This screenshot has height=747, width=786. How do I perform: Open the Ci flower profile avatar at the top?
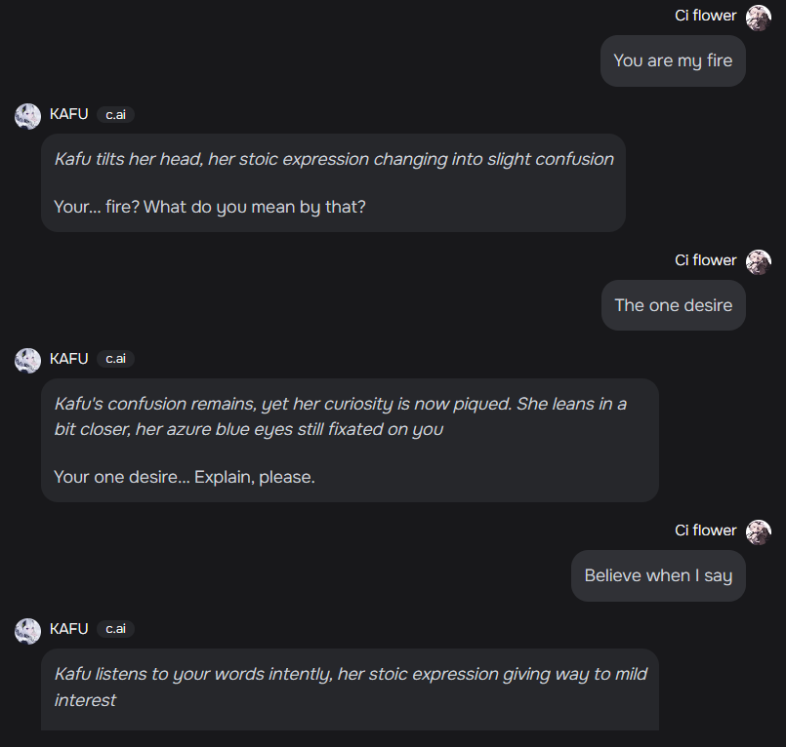pos(759,17)
